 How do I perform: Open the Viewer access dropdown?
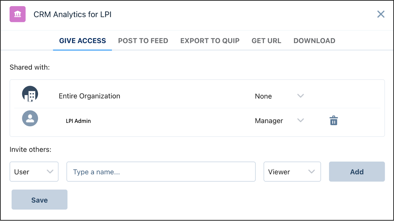[292, 171]
